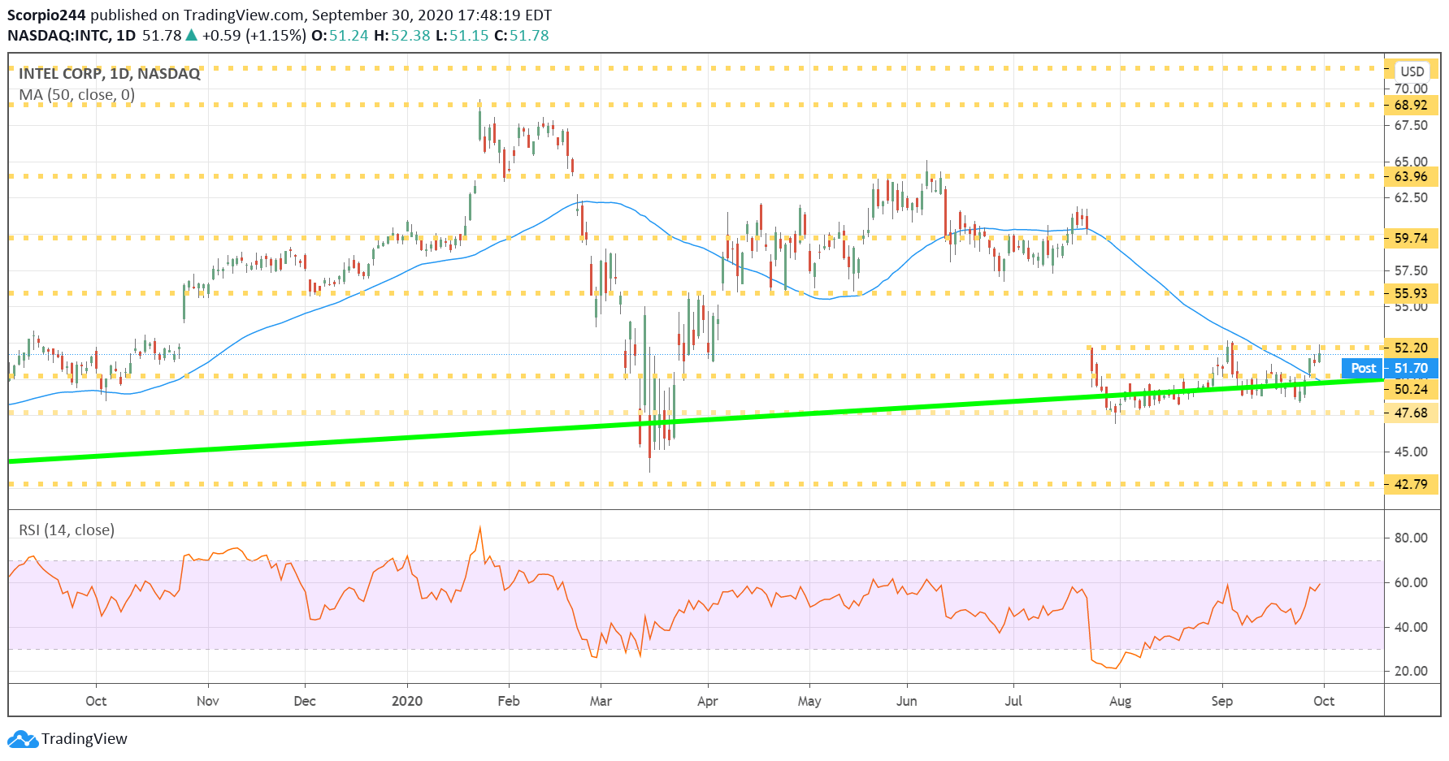
Task: Click the 70.00 price axis tick
Action: click(1411, 89)
